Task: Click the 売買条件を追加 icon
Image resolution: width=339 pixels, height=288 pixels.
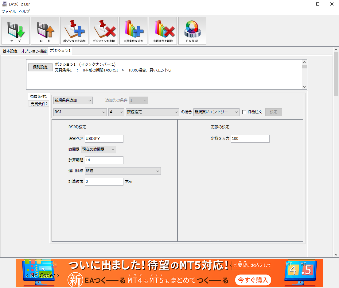Action: [133, 31]
